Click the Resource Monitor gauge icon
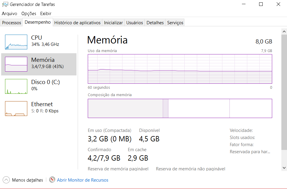 (52, 180)
